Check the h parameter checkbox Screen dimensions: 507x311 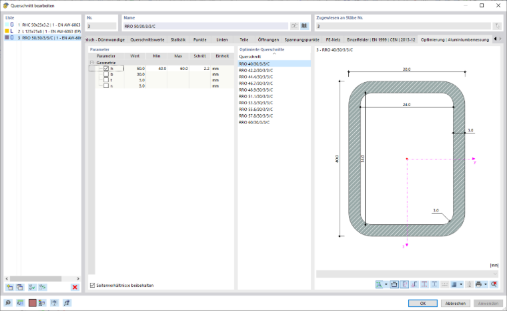tap(106, 68)
